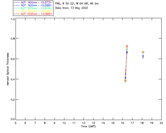Click the 'AOT 870nm : <0.595>' legend entry

[33, 11]
